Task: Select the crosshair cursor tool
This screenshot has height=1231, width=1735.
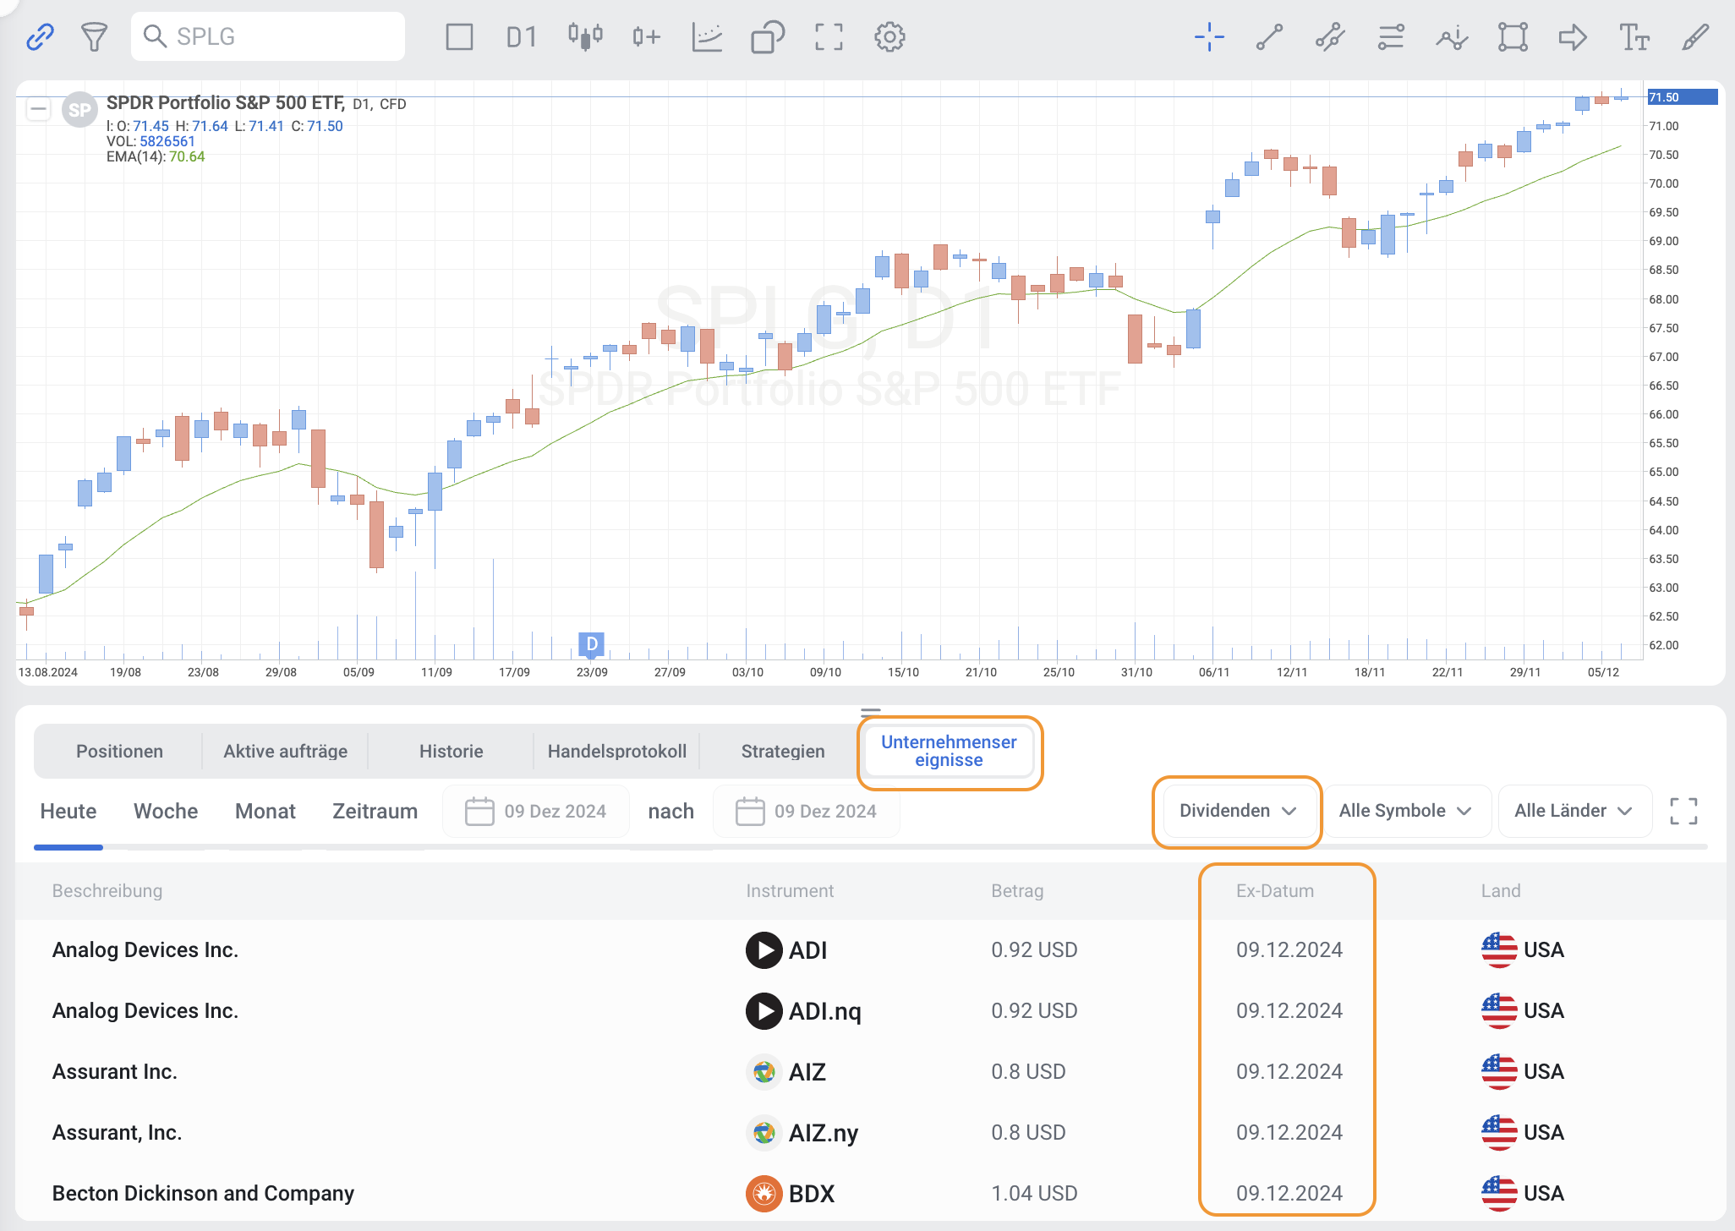Action: (1209, 36)
